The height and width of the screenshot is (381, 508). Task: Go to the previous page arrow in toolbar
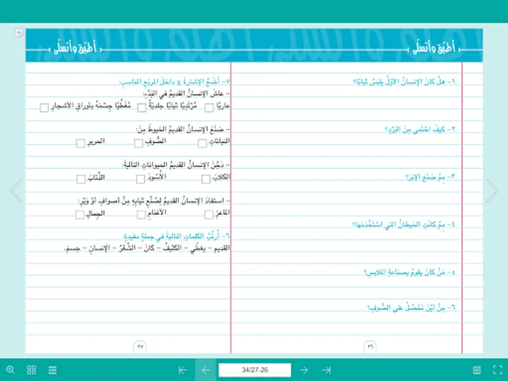206,370
